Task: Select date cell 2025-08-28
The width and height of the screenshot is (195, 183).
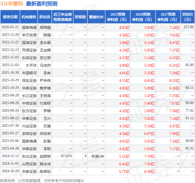Action: pyautogui.click(x=10, y=95)
